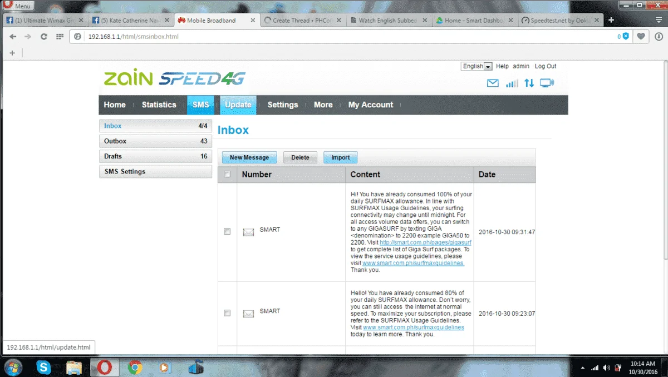Click the Help link

(x=502, y=66)
